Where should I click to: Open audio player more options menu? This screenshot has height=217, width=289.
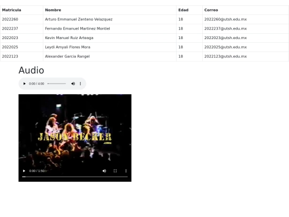[80, 84]
